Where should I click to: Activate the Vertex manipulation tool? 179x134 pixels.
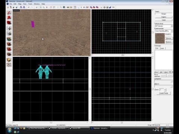9,65
